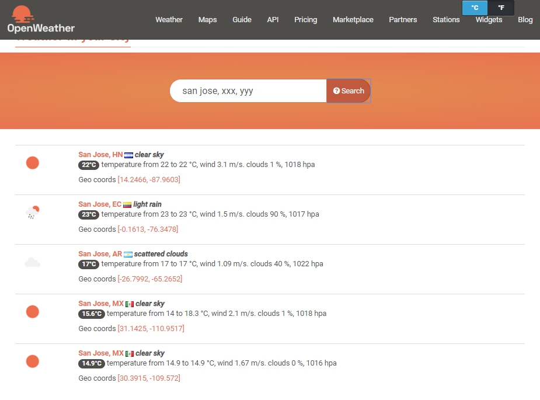The width and height of the screenshot is (540, 400).
Task: Open geo coords 14.2466, -87.9603 link
Action: [149, 180]
